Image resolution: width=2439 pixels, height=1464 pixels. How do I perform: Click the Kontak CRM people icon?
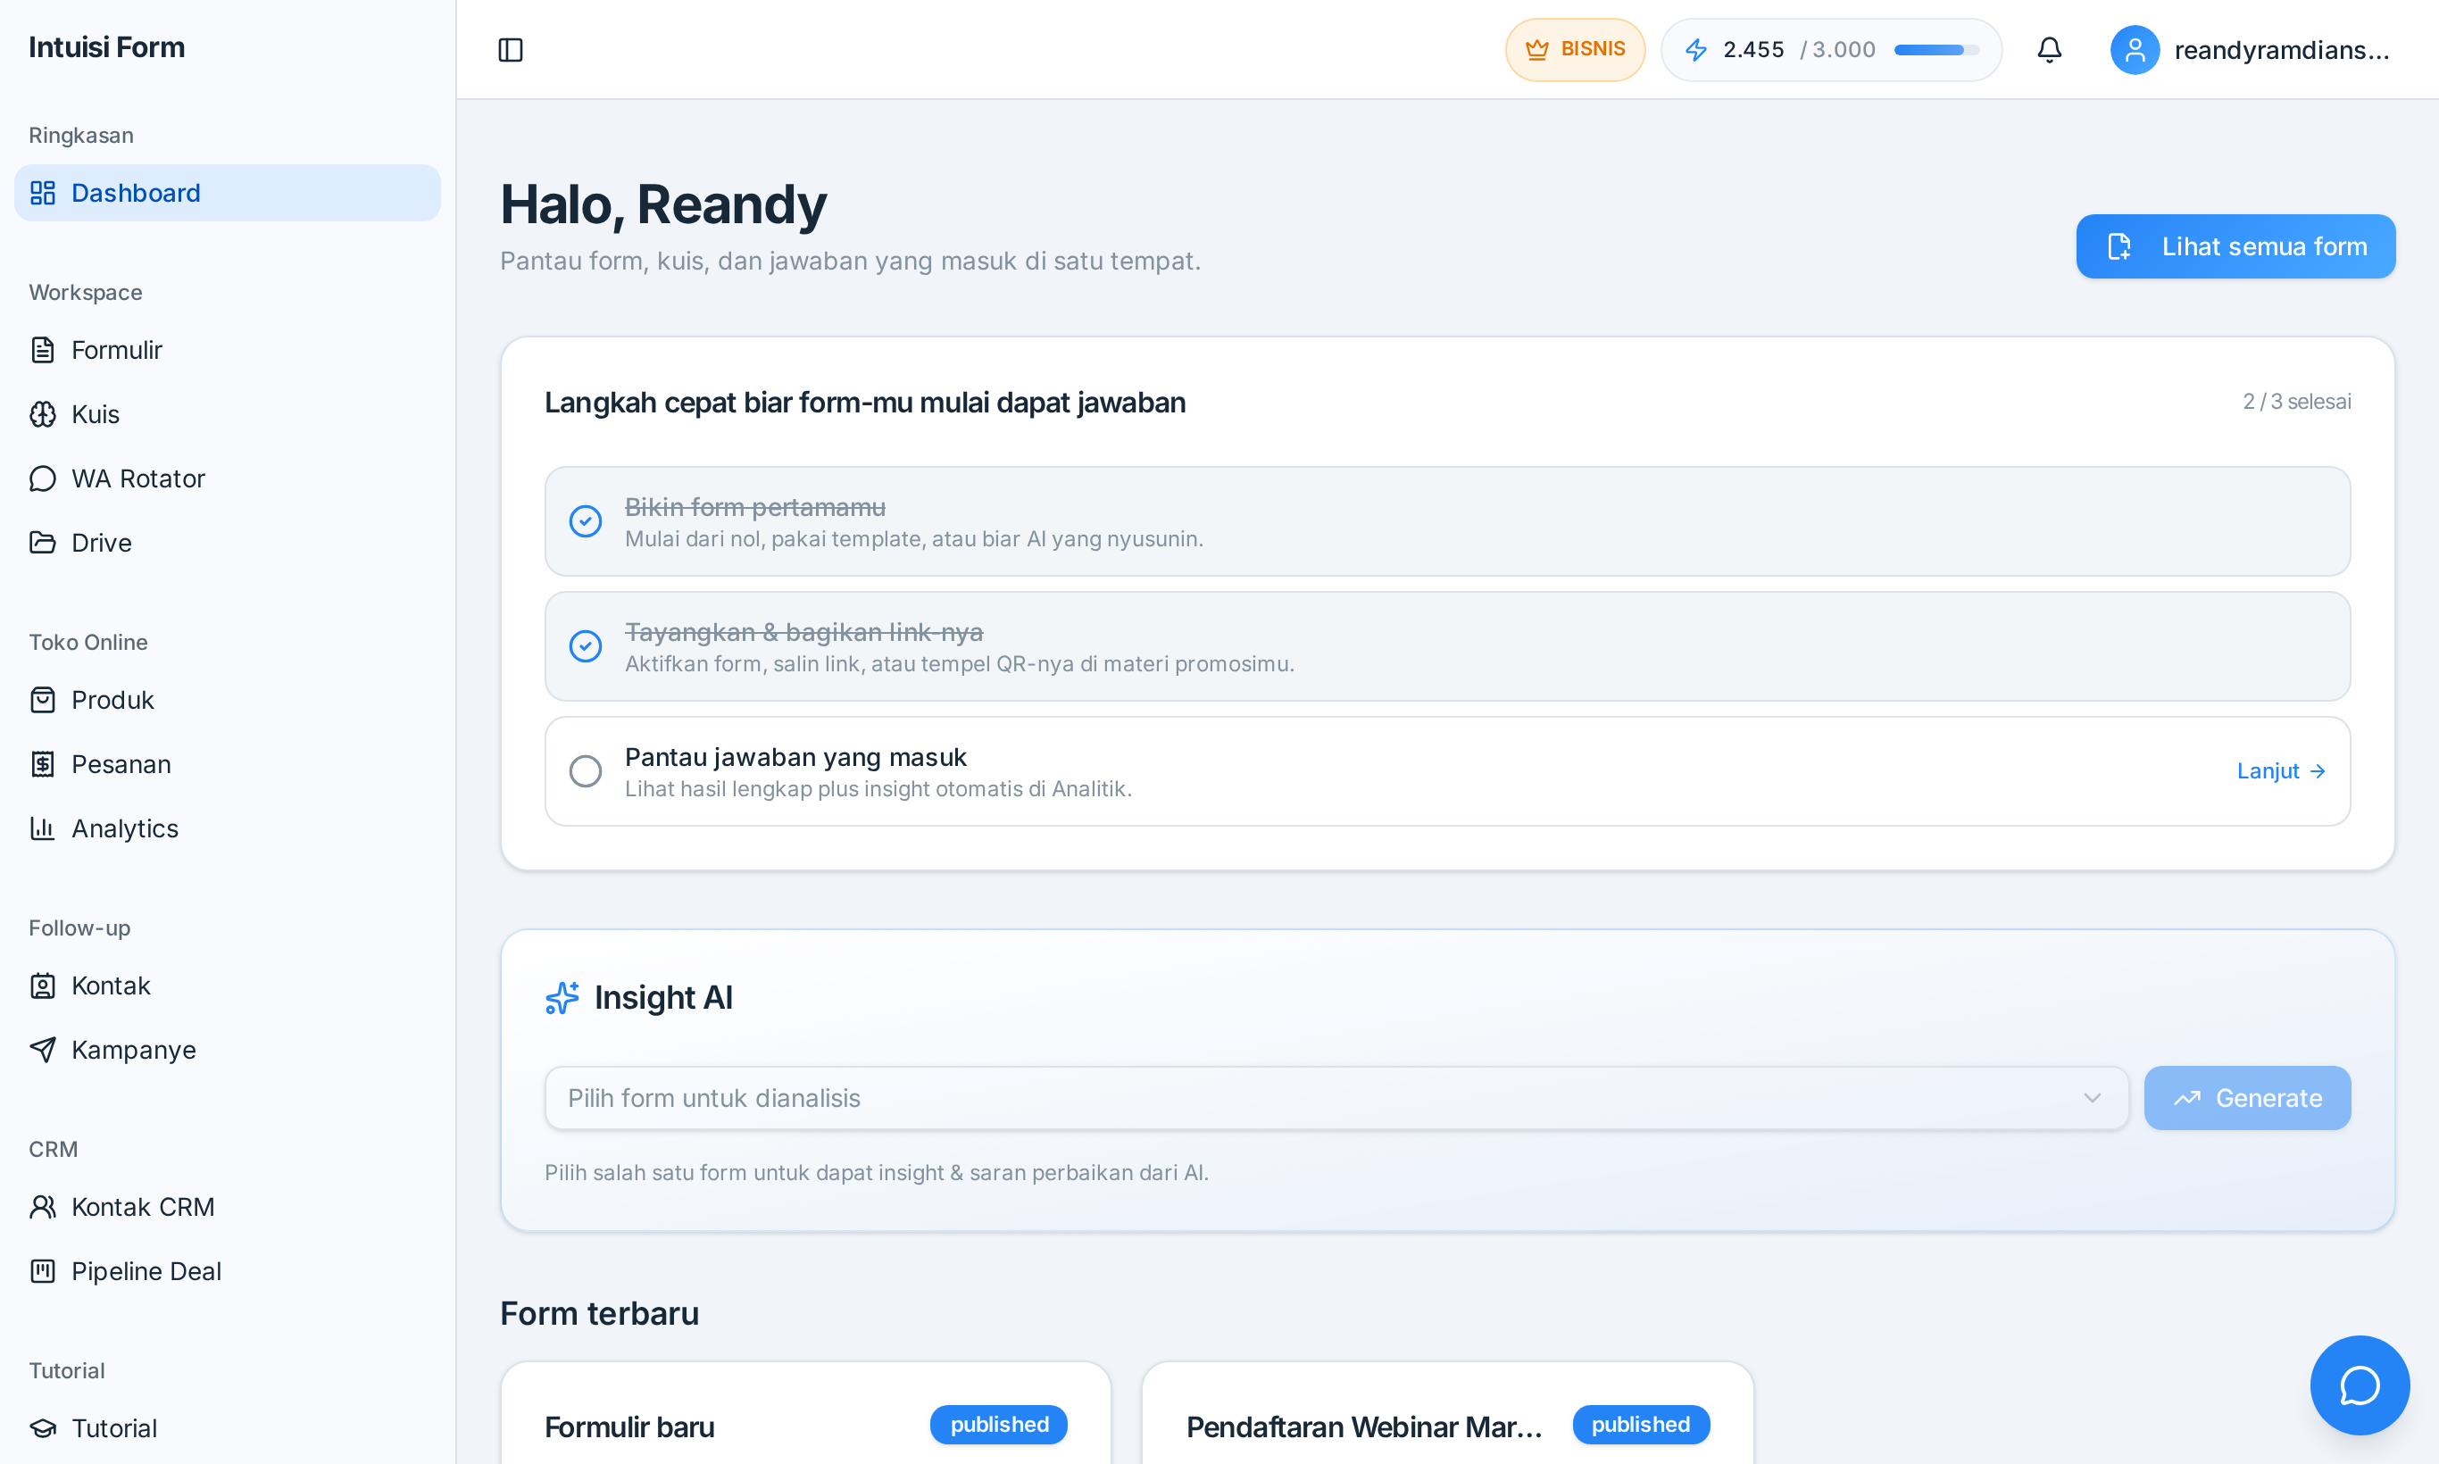click(43, 1208)
